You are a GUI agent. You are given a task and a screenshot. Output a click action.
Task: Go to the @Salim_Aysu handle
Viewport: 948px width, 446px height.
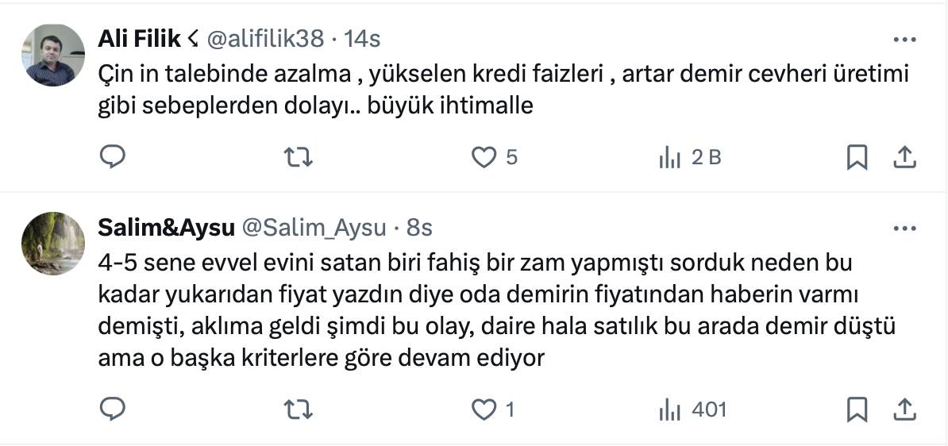[313, 228]
